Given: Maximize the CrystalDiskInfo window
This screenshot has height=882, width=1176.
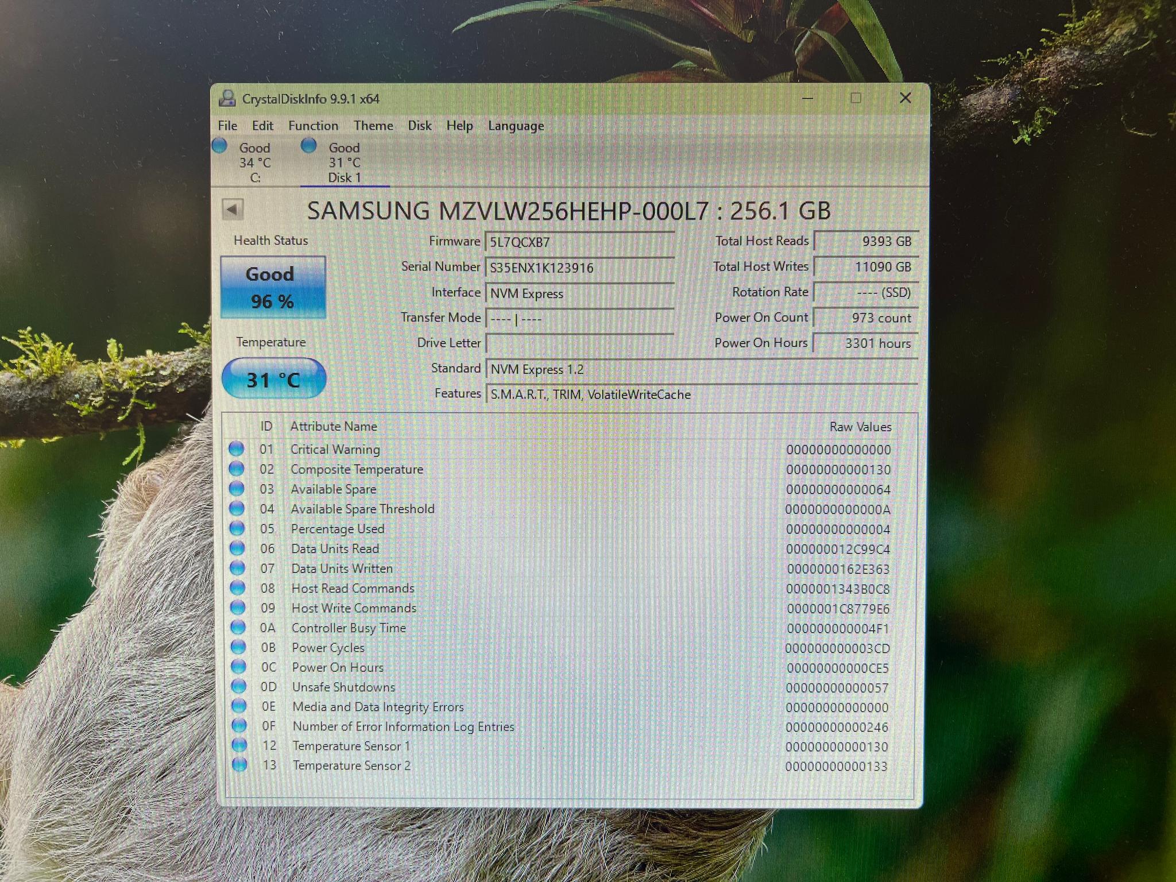Looking at the screenshot, I should 856,98.
